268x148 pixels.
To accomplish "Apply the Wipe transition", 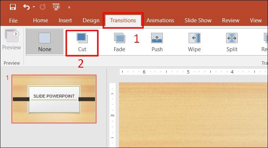I will click(194, 42).
